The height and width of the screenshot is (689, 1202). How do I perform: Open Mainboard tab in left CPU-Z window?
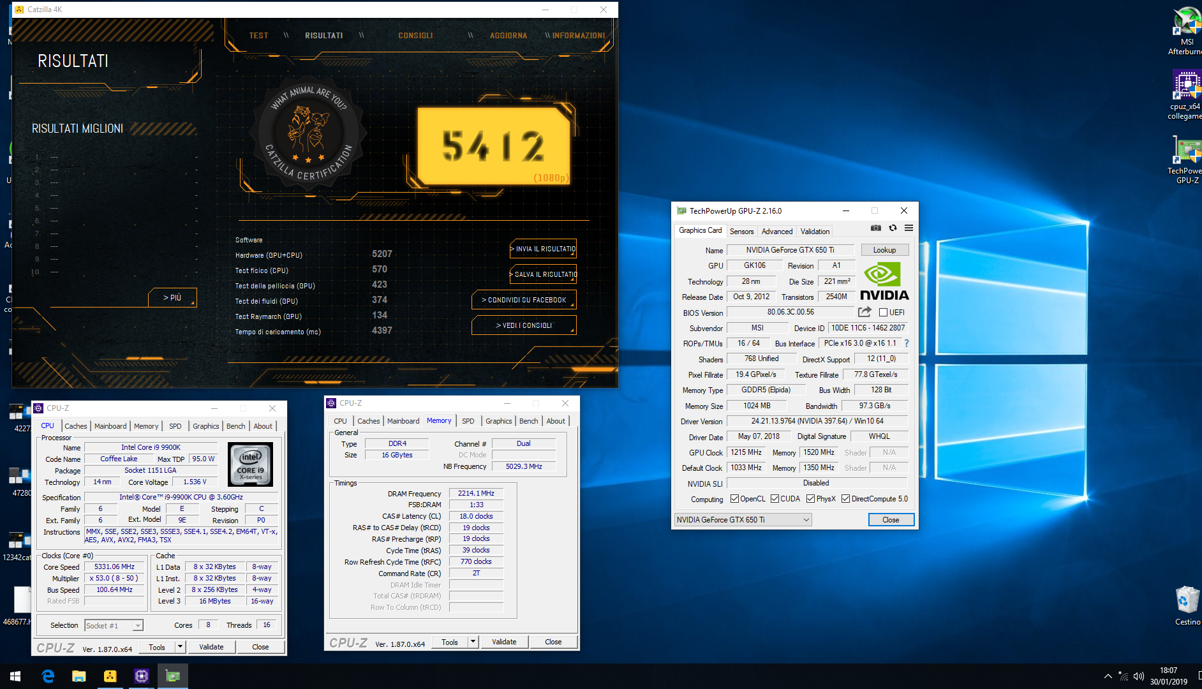[x=110, y=426]
